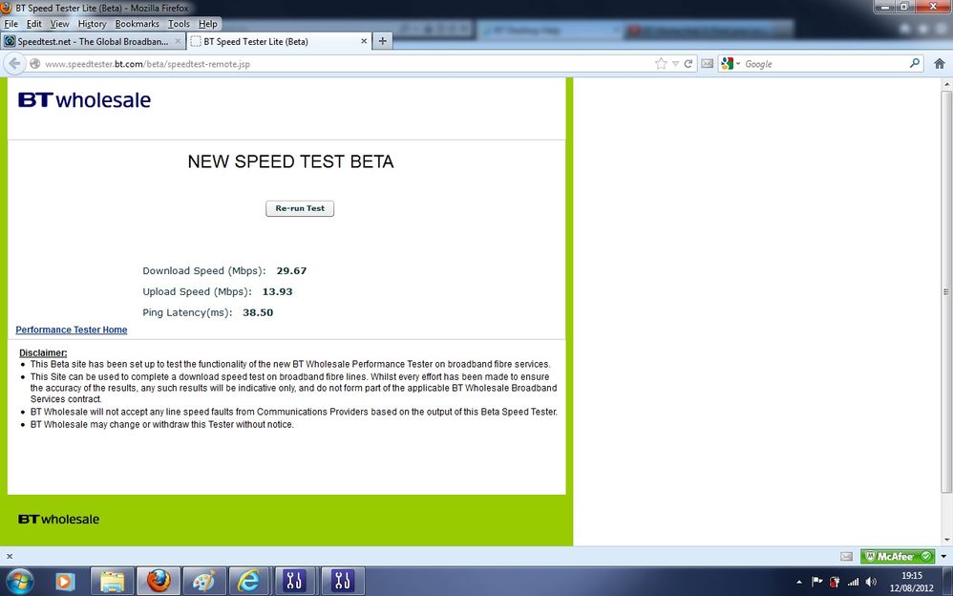Viewport: 953px width, 596px height.
Task: Click the Firefox icon in the title bar
Action: click(x=6, y=8)
